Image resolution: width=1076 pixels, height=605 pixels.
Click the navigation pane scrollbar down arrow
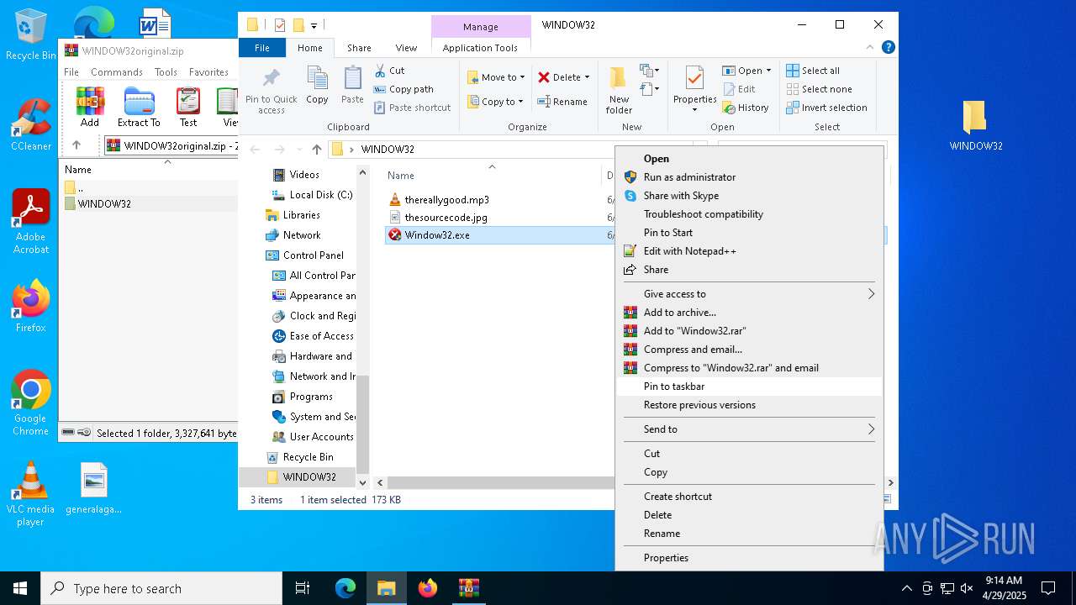363,483
